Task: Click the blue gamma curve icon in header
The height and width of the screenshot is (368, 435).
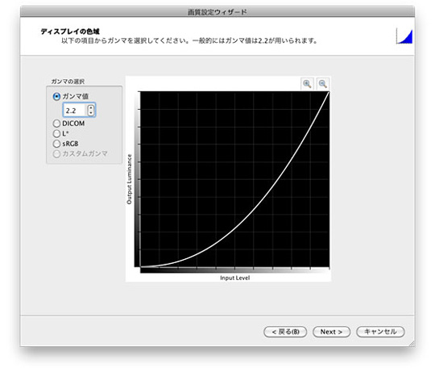Action: tap(404, 36)
